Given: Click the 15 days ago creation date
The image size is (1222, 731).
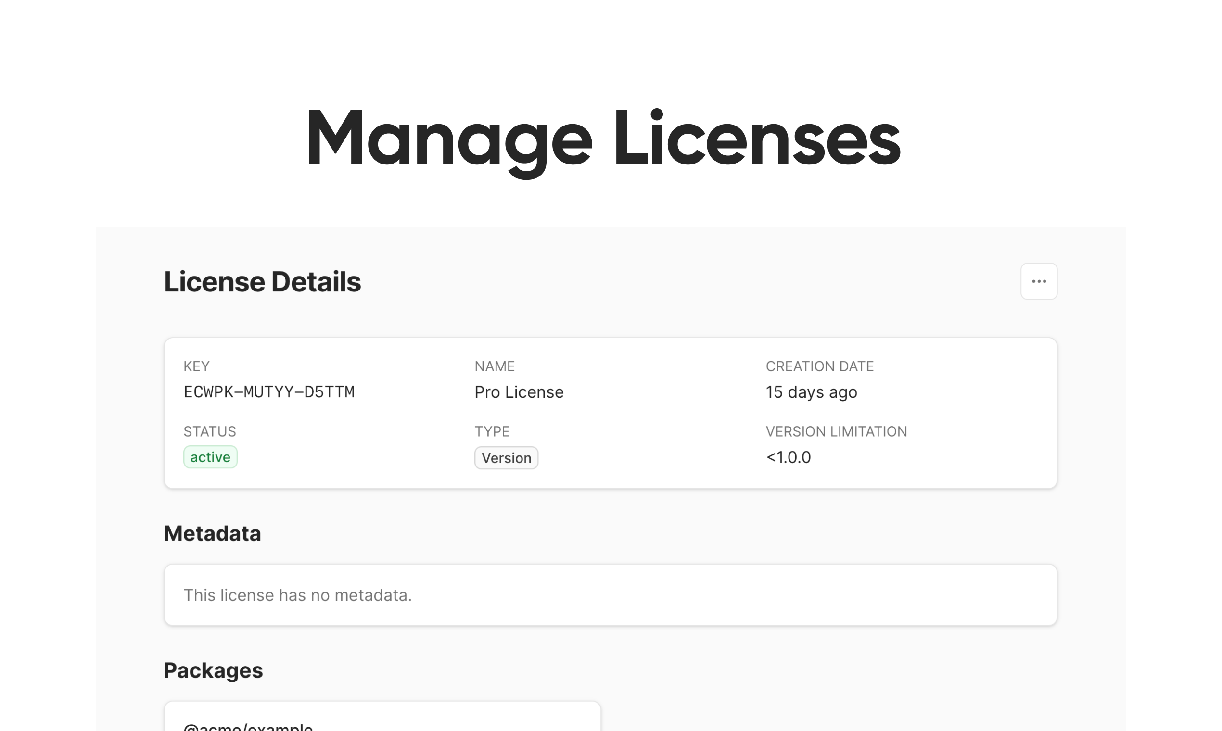Looking at the screenshot, I should (x=812, y=392).
